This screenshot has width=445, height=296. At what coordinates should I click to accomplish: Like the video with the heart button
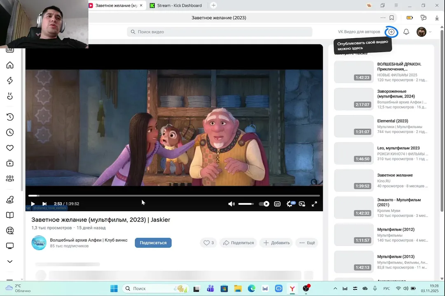point(208,243)
